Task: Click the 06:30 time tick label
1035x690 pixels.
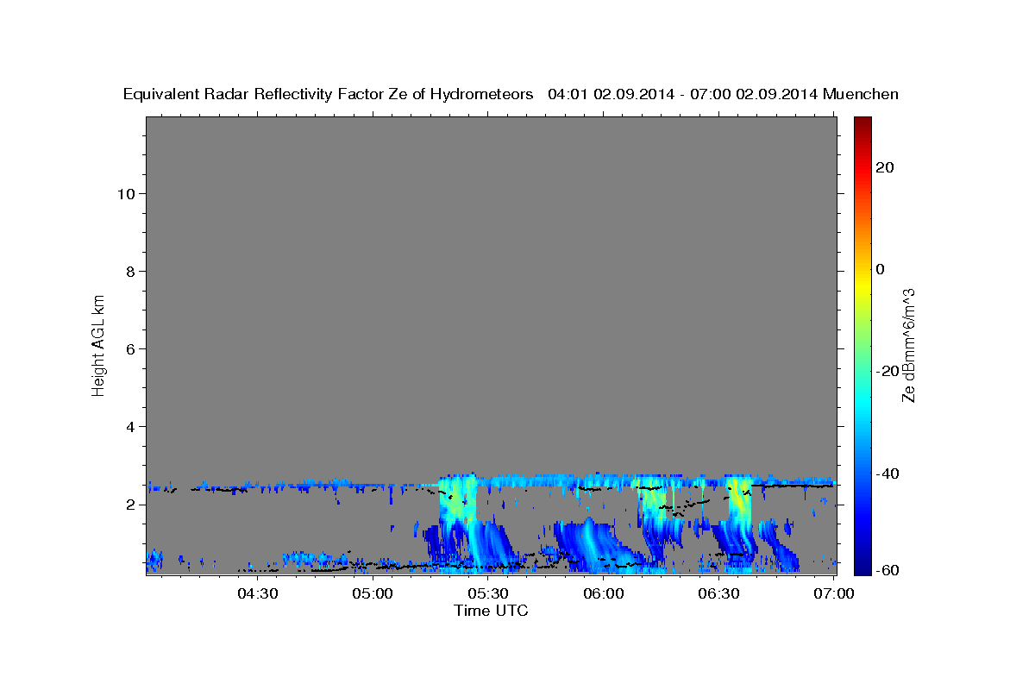Action: 718,593
